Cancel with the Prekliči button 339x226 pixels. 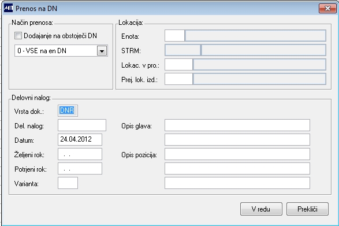tap(307, 209)
